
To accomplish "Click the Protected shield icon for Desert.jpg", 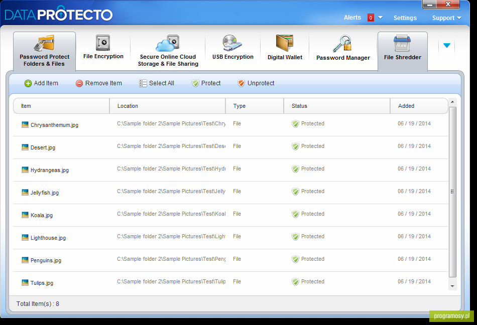I will click(295, 146).
